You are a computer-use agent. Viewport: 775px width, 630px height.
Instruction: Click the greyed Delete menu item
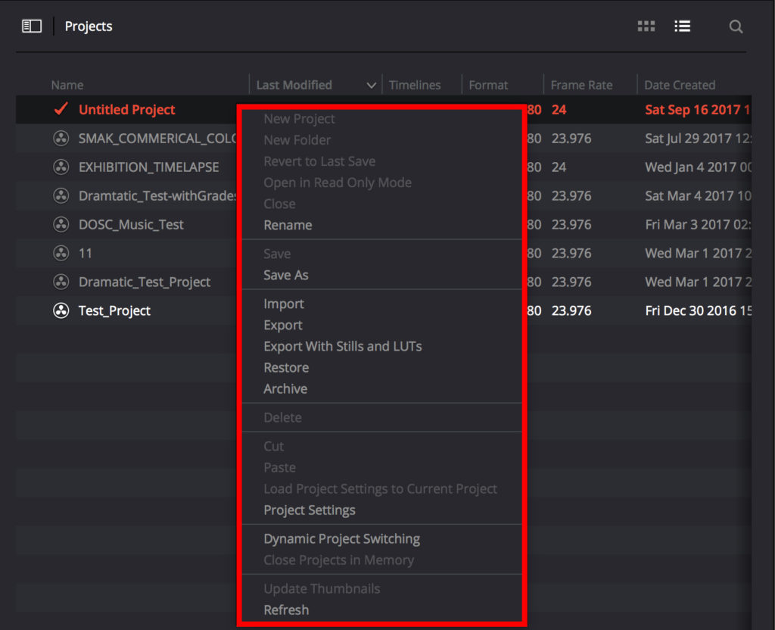click(x=282, y=417)
